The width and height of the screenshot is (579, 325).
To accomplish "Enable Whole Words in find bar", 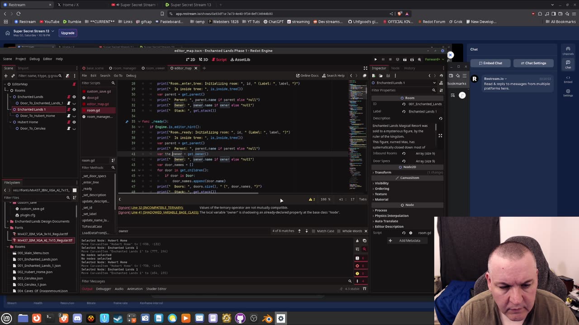I will (349, 231).
